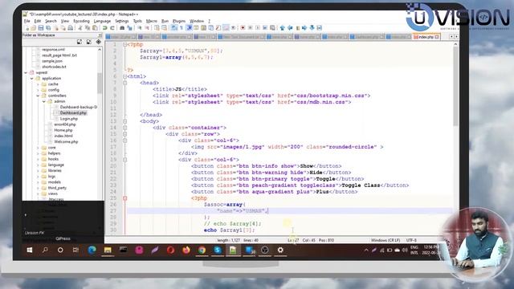Collapse the container div fold marker at line 14

click(x=125, y=128)
